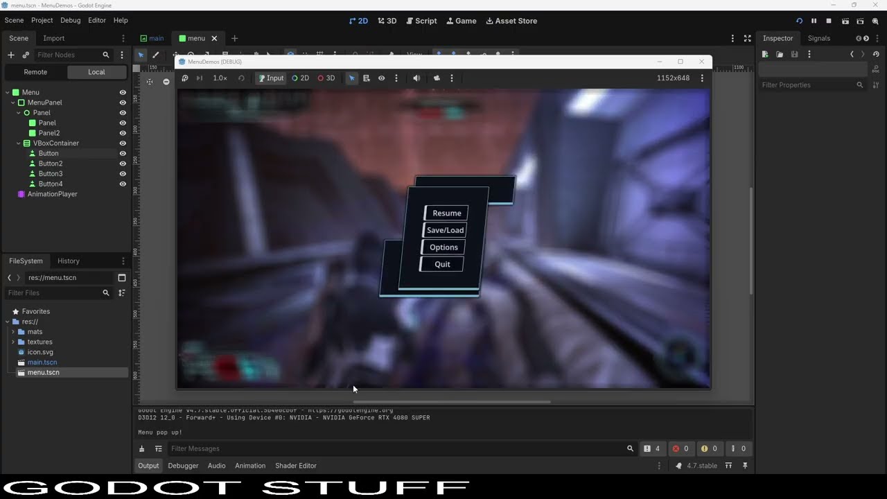
Task: Open Inspector object history list
Action: (876, 54)
